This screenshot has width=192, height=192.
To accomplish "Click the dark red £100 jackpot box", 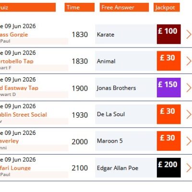I will (x=169, y=34).
